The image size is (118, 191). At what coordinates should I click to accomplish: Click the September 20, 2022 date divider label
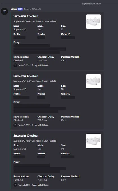(x=91, y=4)
